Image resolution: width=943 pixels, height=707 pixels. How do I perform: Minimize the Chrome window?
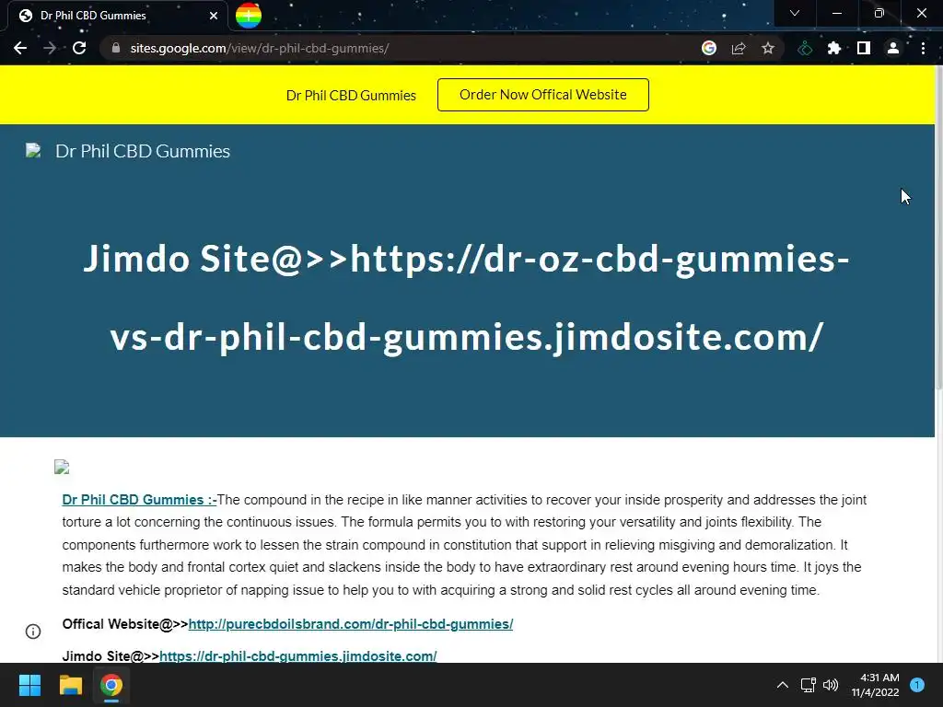[x=836, y=13]
